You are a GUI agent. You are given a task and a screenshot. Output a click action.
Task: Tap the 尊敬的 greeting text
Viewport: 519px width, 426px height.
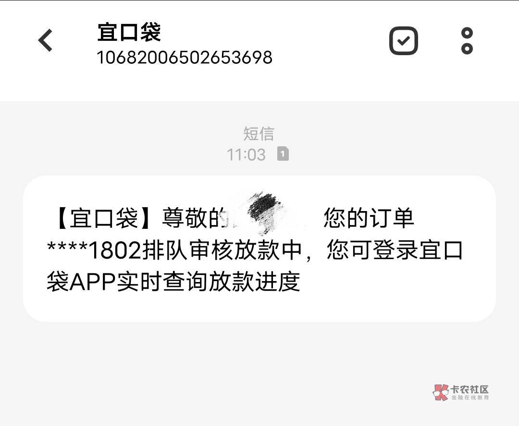click(x=195, y=218)
